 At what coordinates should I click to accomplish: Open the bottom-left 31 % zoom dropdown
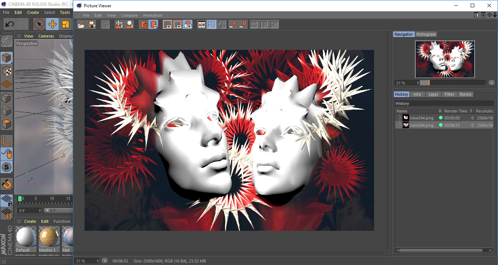(x=87, y=261)
